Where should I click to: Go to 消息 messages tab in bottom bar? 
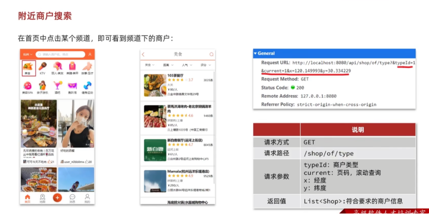coord(72,199)
